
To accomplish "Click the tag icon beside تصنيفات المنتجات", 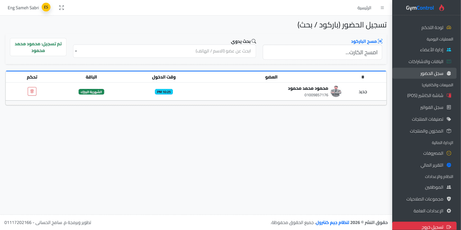I will point(449,119).
